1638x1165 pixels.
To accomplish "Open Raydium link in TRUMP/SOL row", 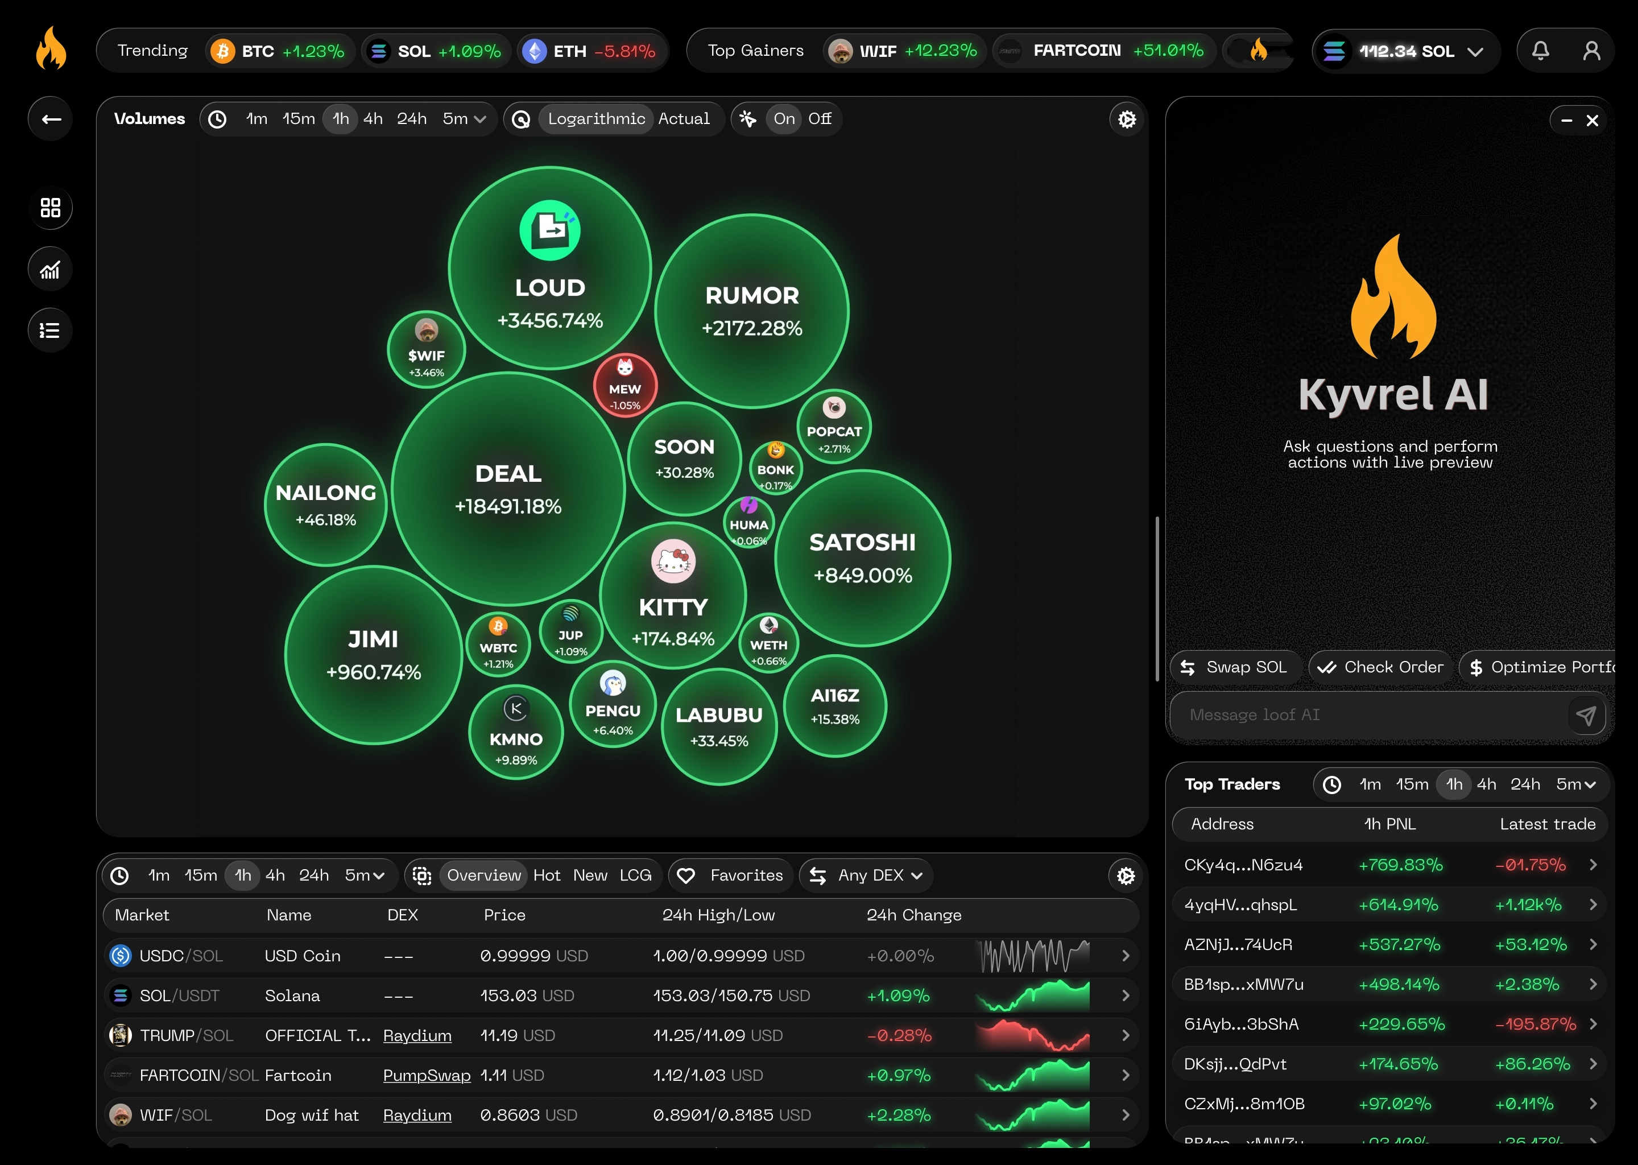I will point(417,1036).
